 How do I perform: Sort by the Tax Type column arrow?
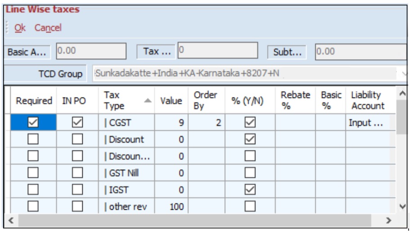coord(147,101)
